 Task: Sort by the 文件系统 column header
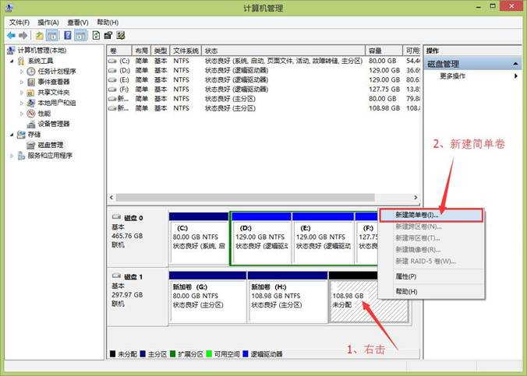click(x=186, y=51)
